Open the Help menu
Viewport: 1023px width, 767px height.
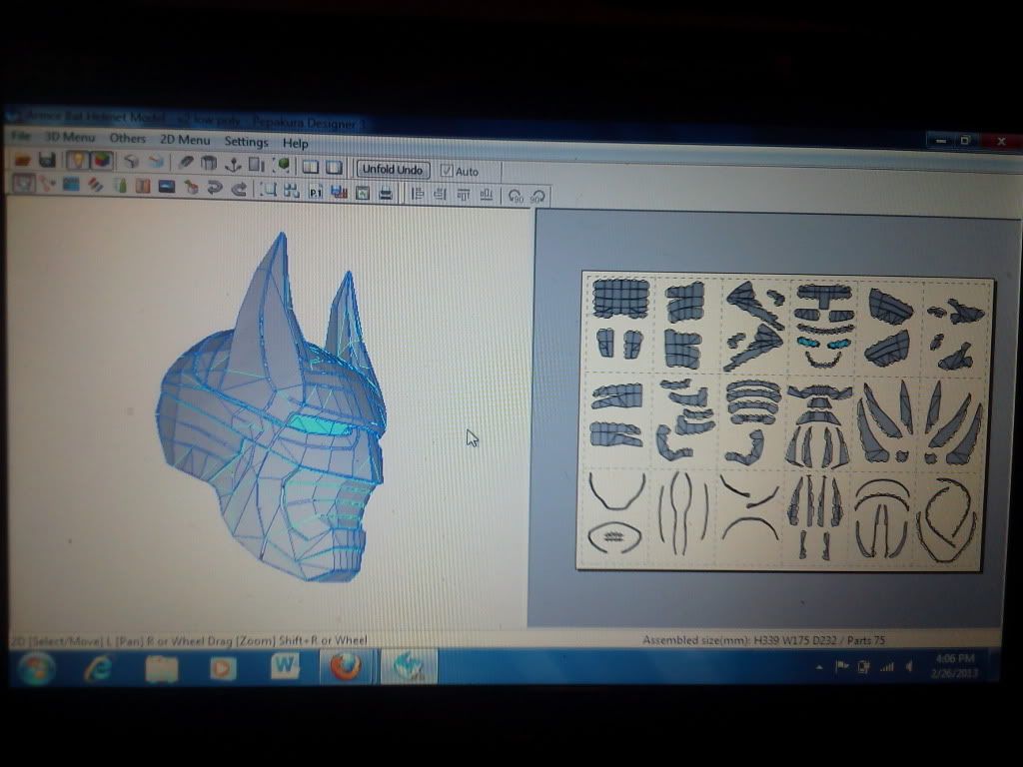[x=295, y=143]
